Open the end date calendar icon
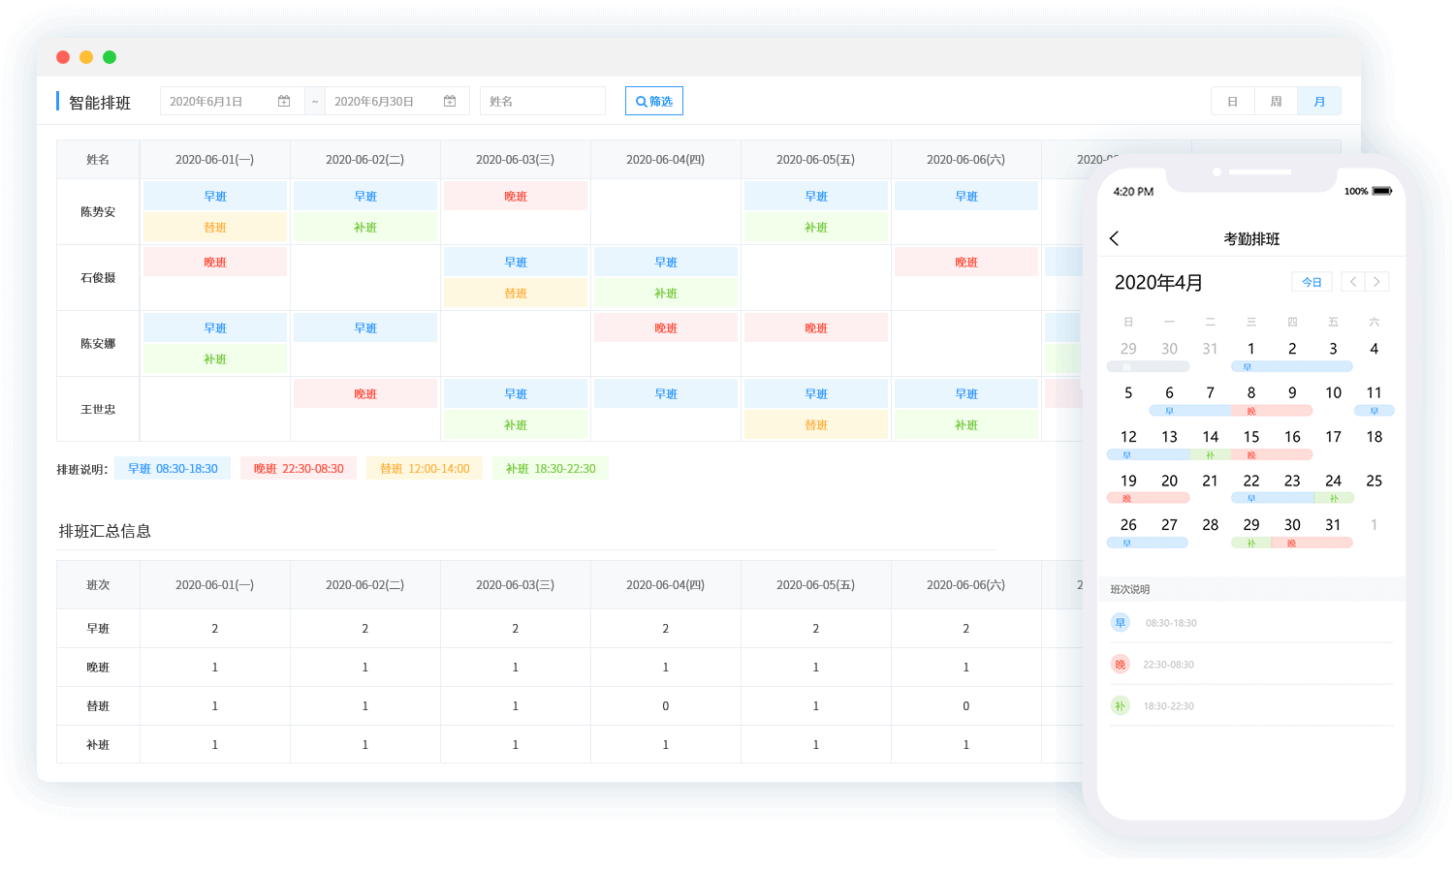The width and height of the screenshot is (1454, 872). coord(450,101)
